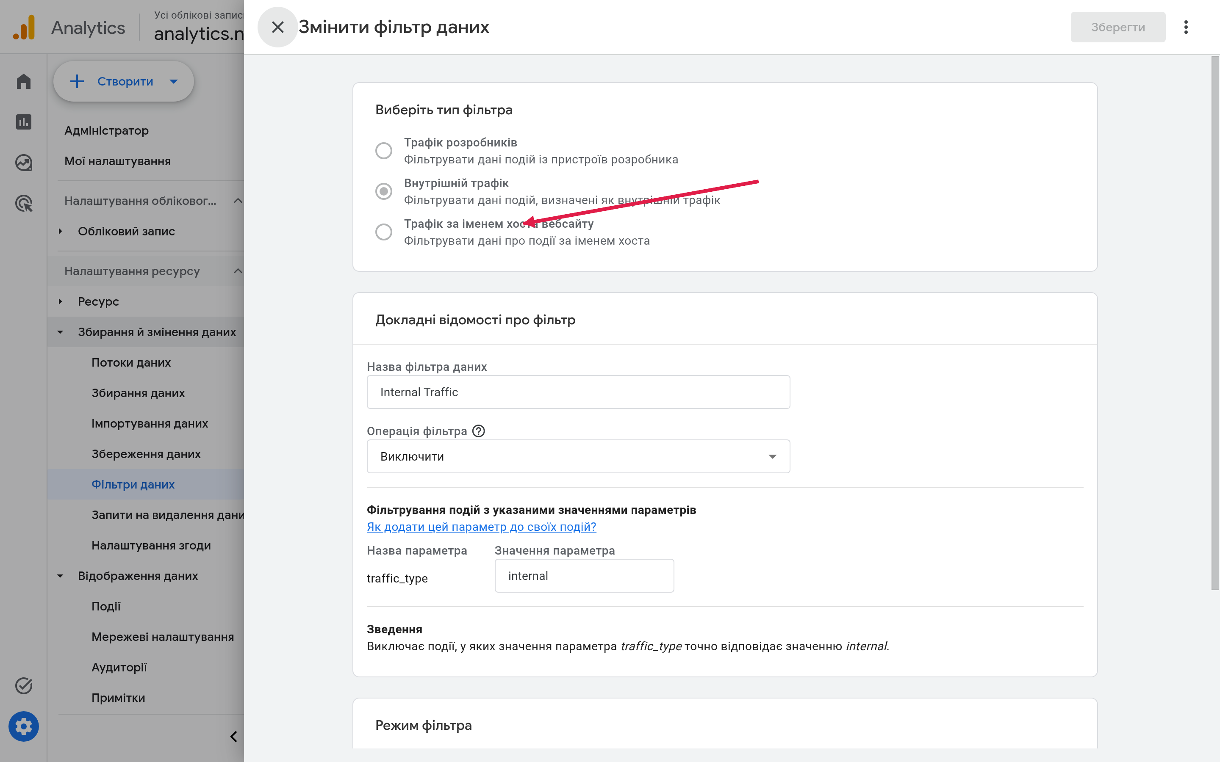Click the analytics account selector in header
Viewport: 1220px width, 762px height.
199,27
